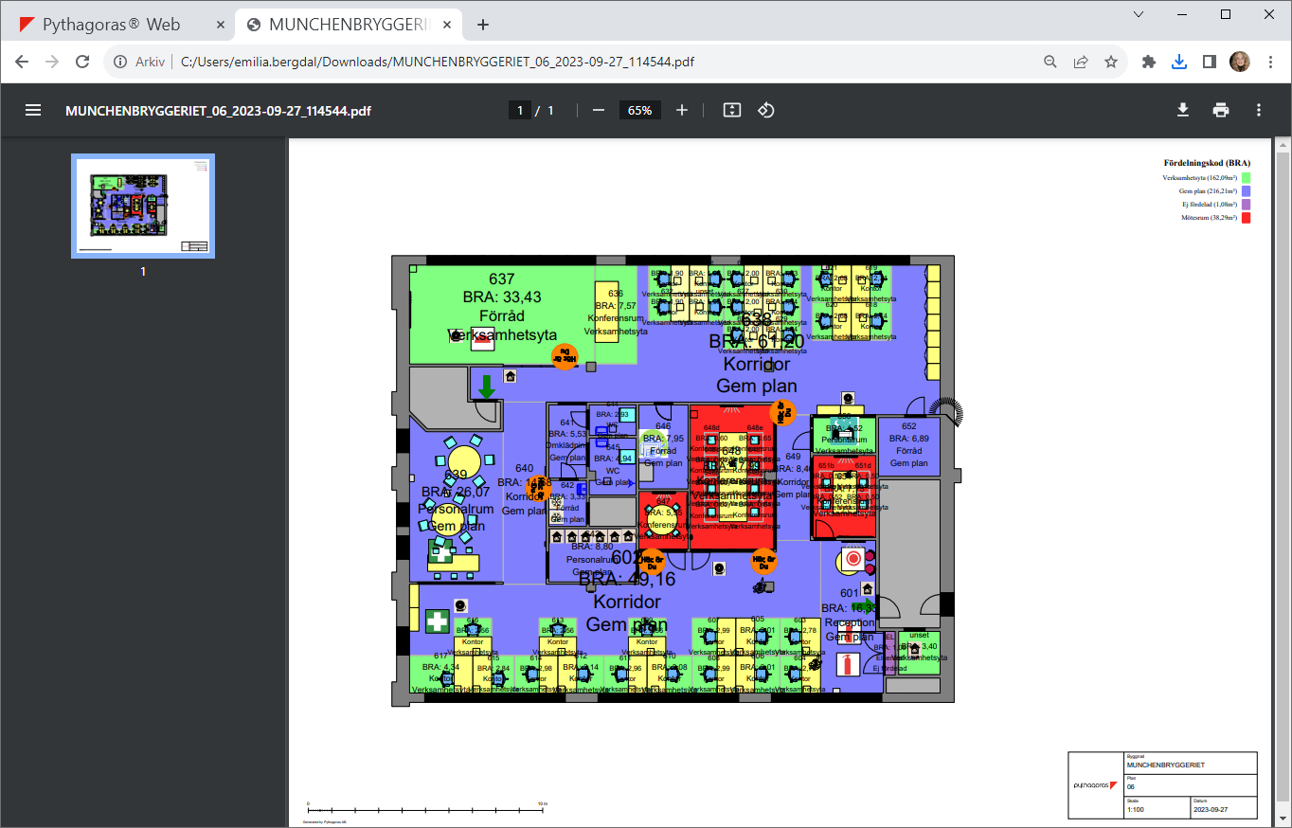
Task: Open the PDF viewer more actions menu
Action: pyautogui.click(x=1259, y=110)
